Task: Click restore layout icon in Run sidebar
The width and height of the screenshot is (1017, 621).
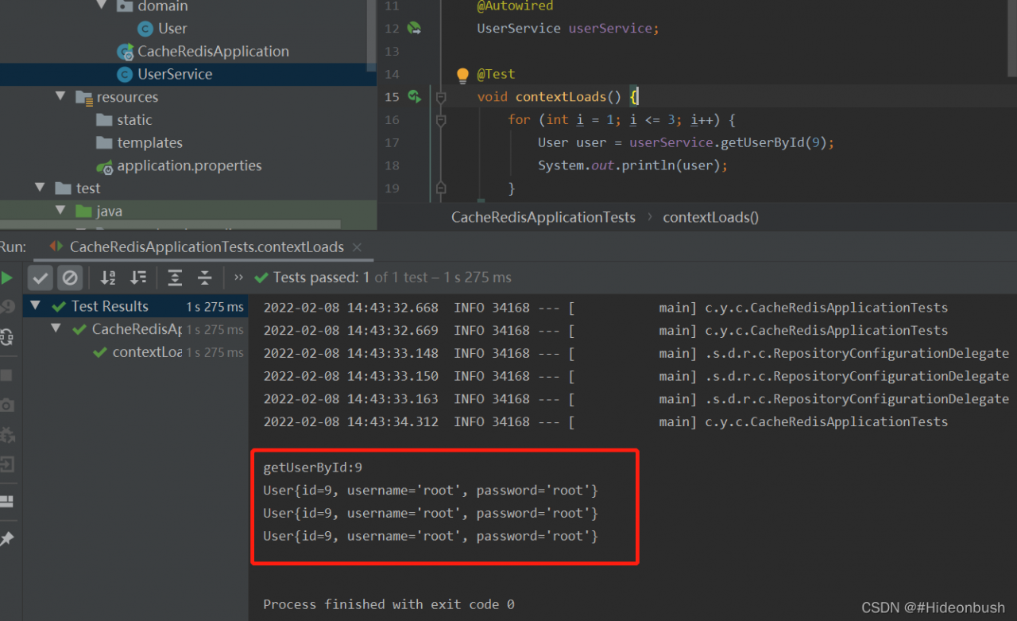Action: 6,502
